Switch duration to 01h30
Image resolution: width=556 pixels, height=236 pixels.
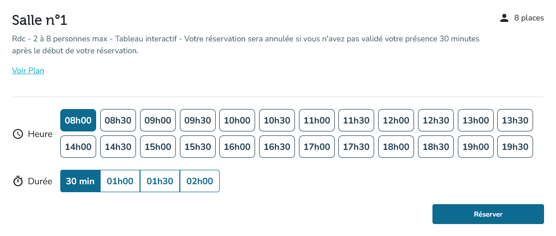point(160,181)
